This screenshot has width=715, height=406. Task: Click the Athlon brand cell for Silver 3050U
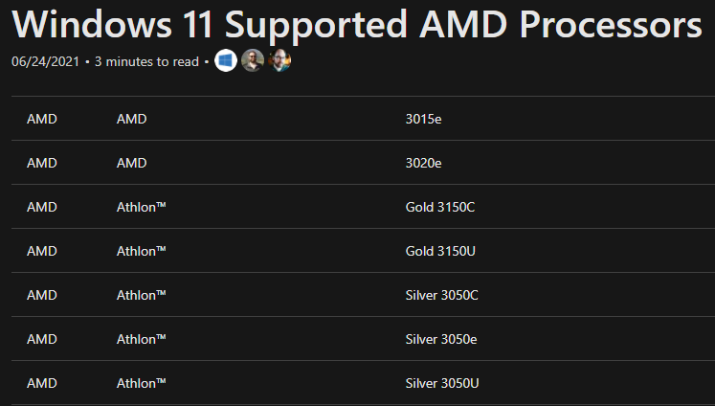(141, 383)
